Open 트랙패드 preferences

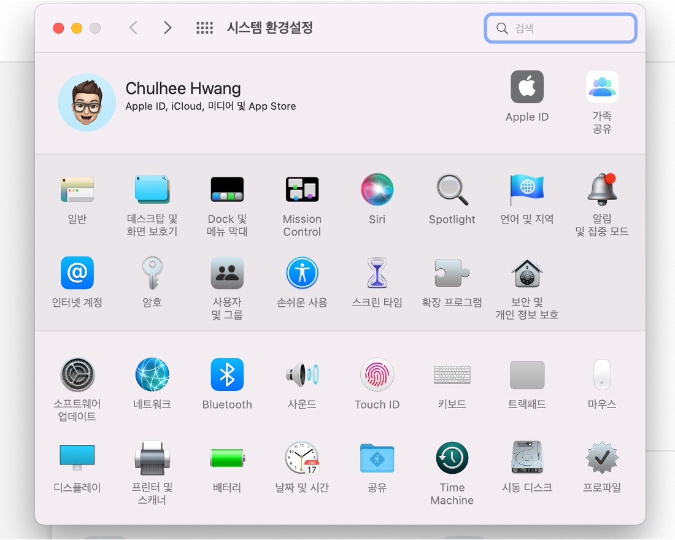coord(526,374)
